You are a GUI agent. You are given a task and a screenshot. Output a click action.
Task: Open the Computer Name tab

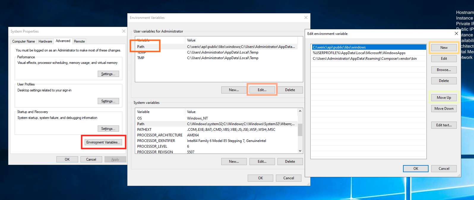(23, 41)
